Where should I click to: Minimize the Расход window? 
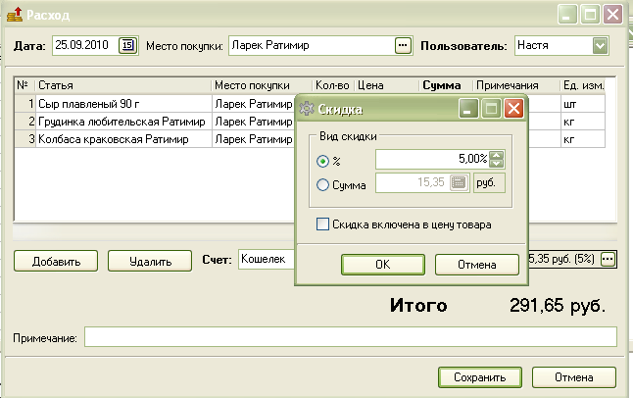point(567,15)
